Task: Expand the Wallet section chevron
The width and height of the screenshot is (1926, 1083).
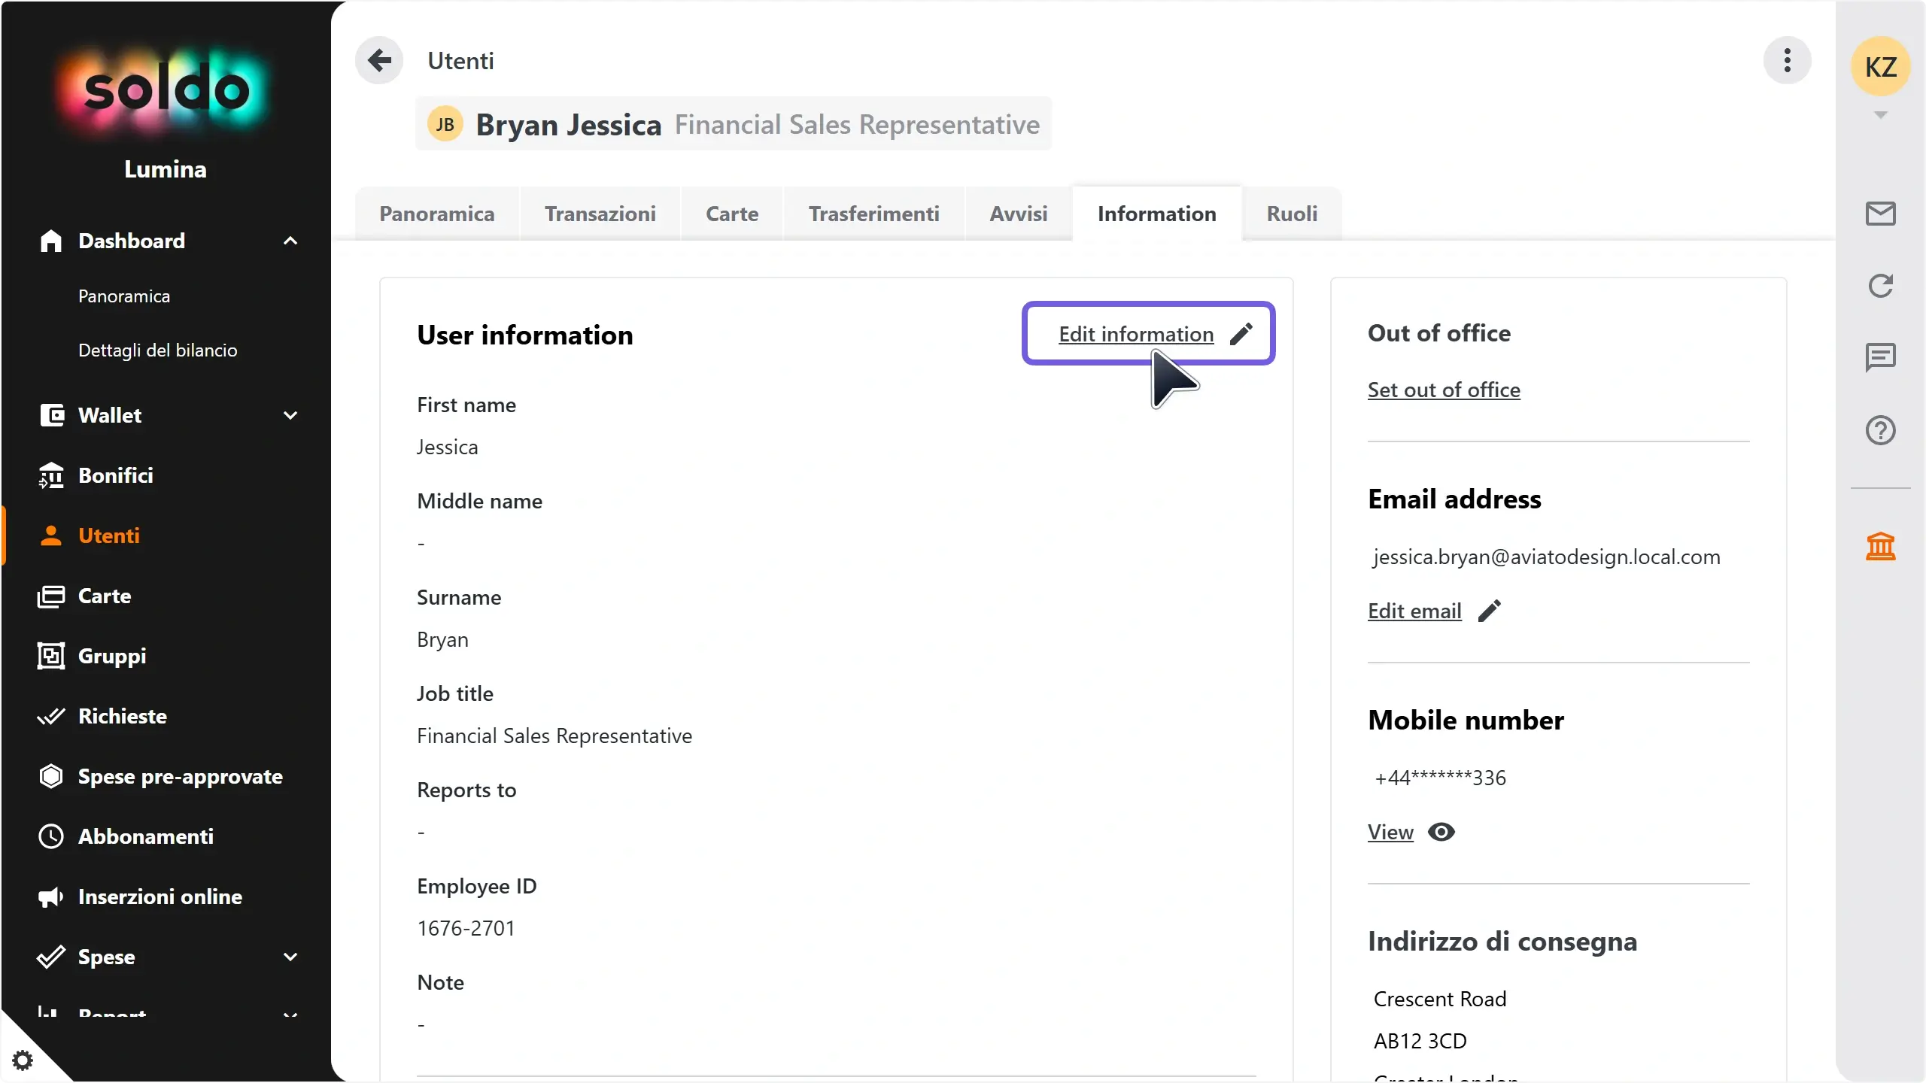Action: pyautogui.click(x=290, y=415)
